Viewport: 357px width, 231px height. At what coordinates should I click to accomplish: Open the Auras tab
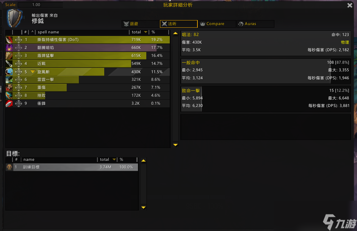[x=255, y=24]
